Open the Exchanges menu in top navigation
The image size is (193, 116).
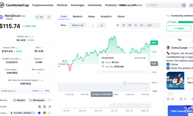[77, 5]
